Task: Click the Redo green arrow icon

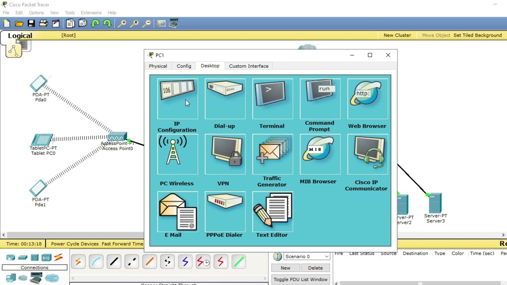Action: (107, 23)
